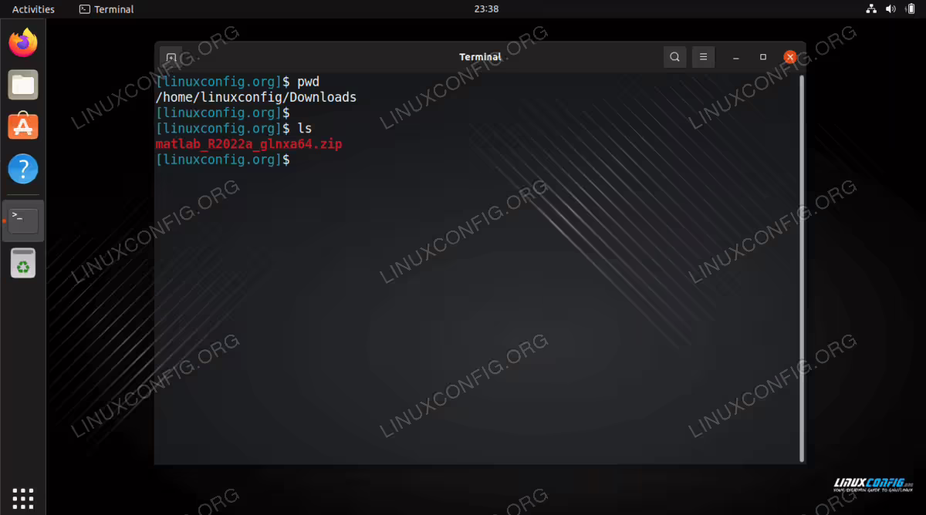Open the terminal hamburger menu
The height and width of the screenshot is (515, 926).
click(703, 57)
